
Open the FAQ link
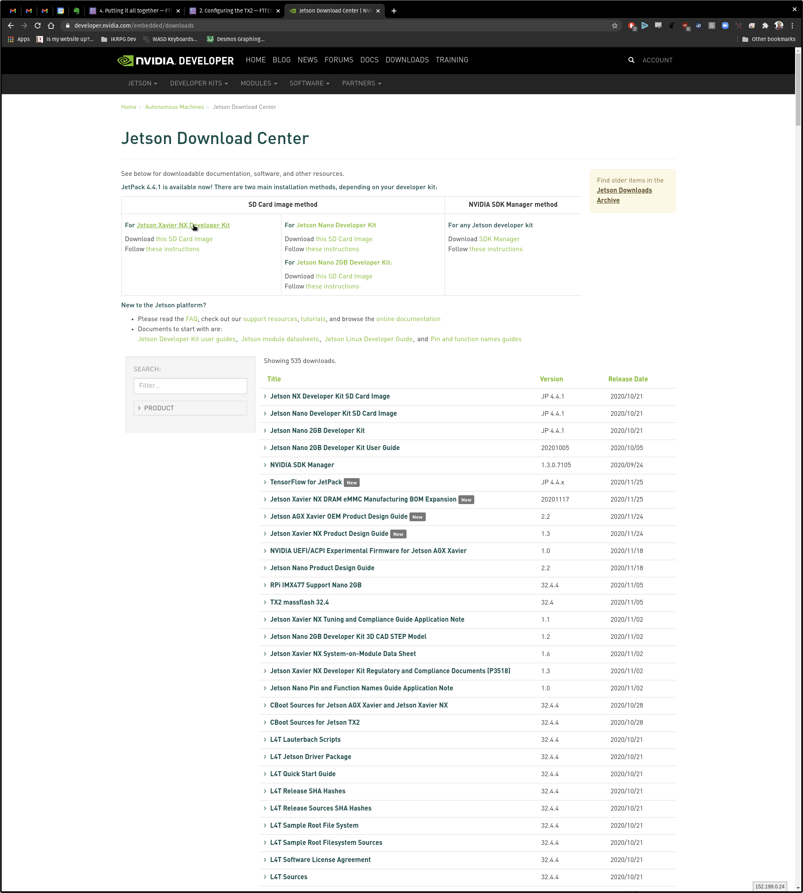(x=192, y=319)
